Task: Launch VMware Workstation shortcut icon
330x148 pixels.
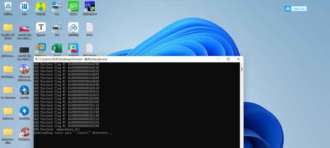Action: click(x=40, y=48)
